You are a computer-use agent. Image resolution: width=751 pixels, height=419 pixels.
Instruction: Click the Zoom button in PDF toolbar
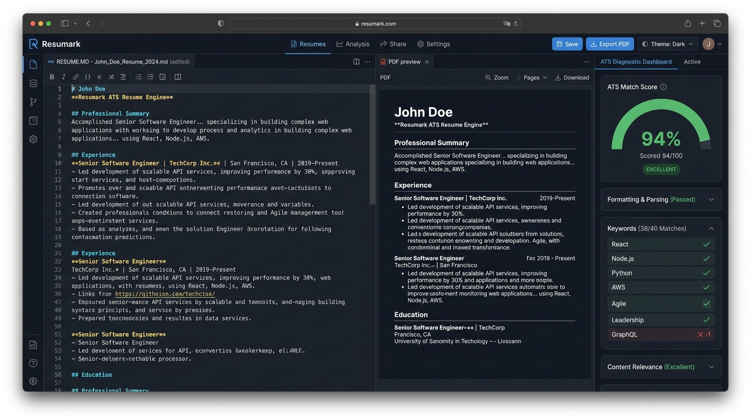coord(497,77)
